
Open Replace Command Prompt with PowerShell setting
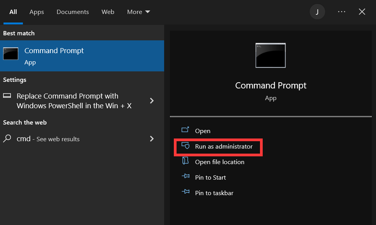click(82, 100)
